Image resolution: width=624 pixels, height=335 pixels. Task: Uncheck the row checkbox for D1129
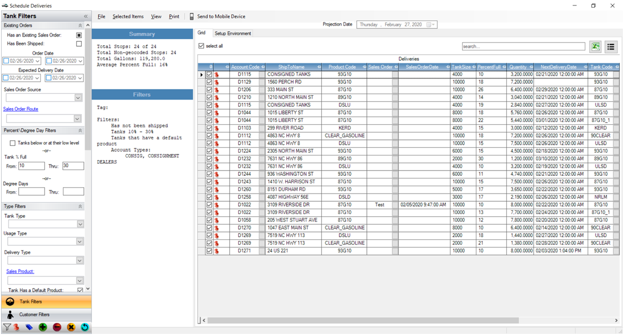(x=209, y=82)
